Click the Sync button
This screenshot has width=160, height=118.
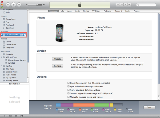(149, 107)
